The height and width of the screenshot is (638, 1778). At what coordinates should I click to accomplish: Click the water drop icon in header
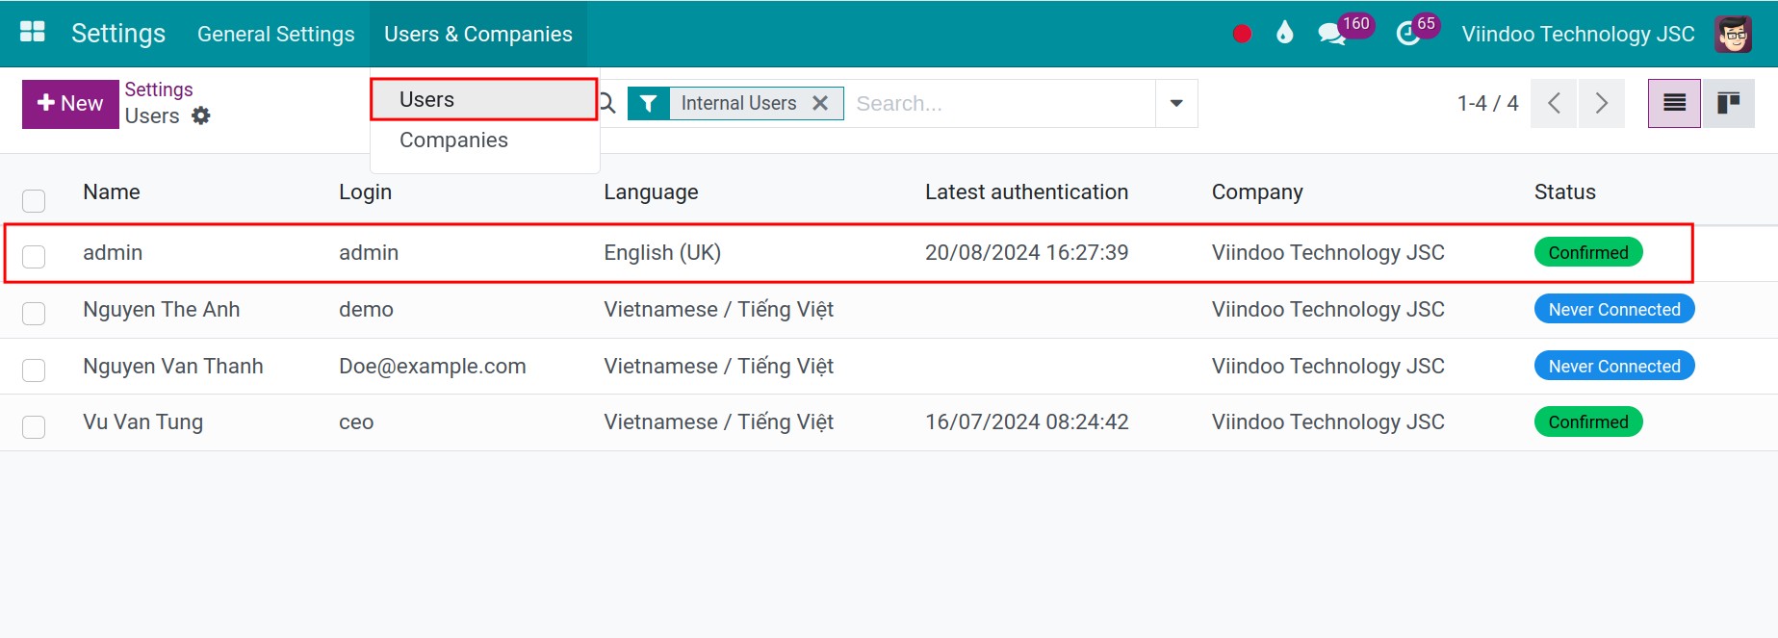click(x=1284, y=34)
